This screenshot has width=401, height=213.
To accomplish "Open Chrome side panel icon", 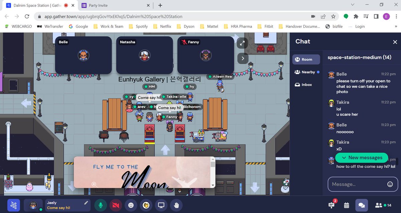I will pos(376,16).
